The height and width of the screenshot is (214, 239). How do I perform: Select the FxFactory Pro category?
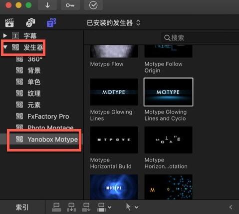click(x=48, y=116)
